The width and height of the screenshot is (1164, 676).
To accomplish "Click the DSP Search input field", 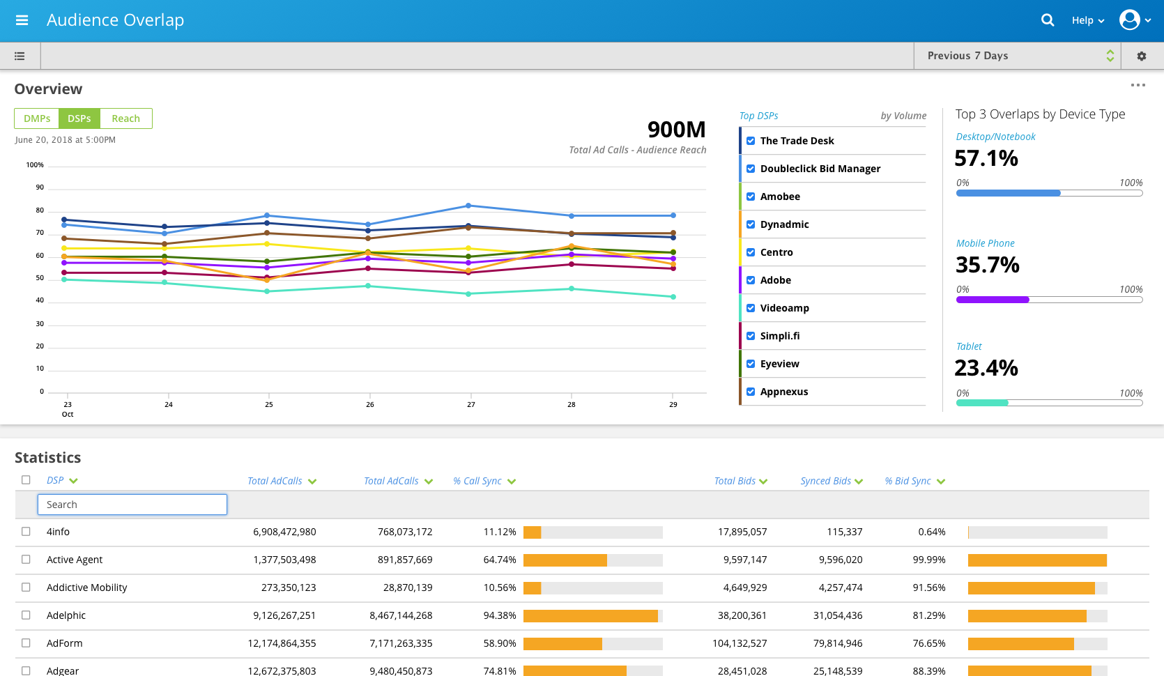I will pyautogui.click(x=132, y=505).
